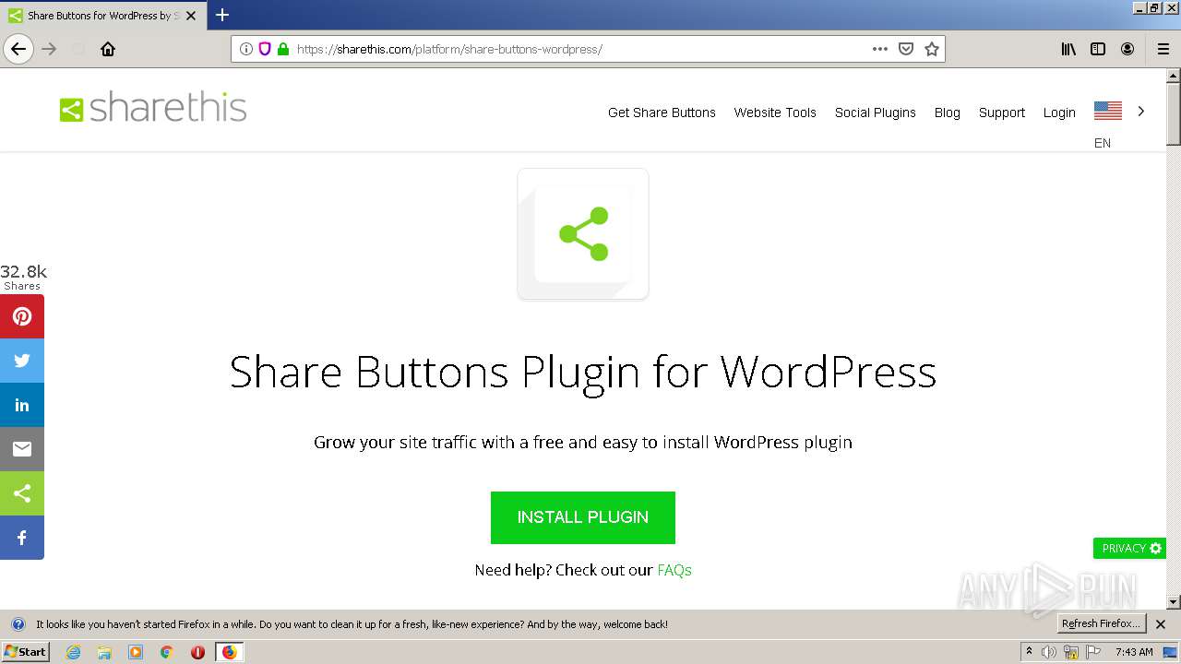1181x664 pixels.
Task: Open a new tab with plus button
Action: 222,15
